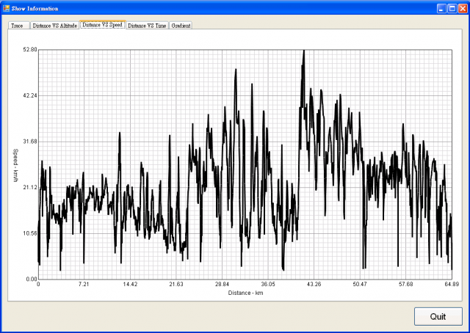The image size is (470, 333).
Task: Click the 21.12 speed axis label
Action: 30,188
